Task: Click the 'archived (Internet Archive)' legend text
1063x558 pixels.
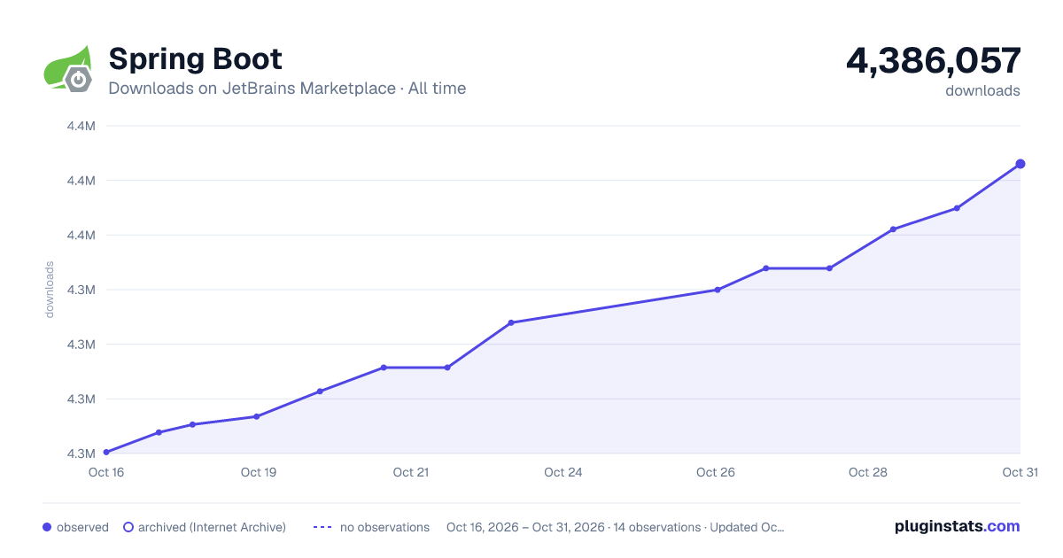Action: [212, 527]
